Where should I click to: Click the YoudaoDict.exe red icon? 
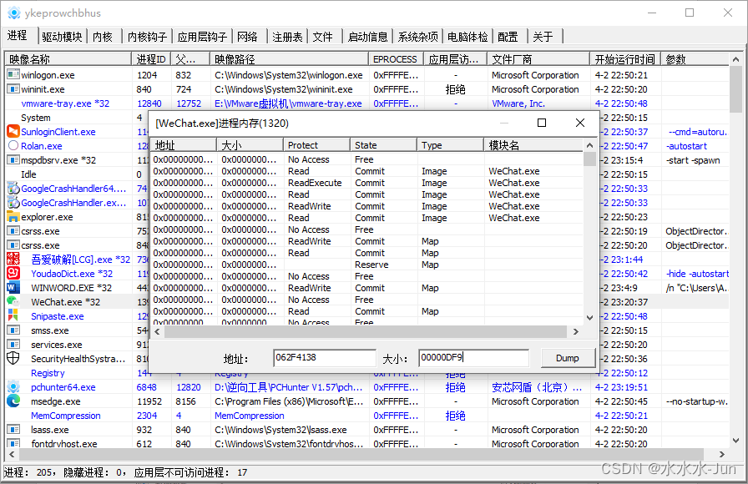[x=13, y=273]
